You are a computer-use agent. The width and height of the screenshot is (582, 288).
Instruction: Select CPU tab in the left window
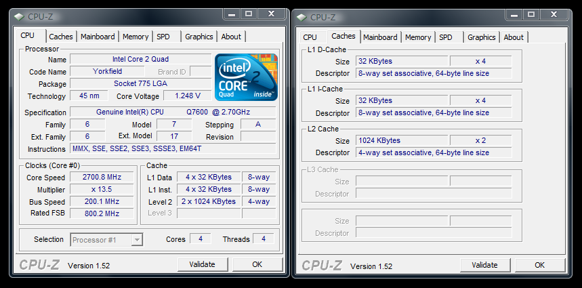28,36
